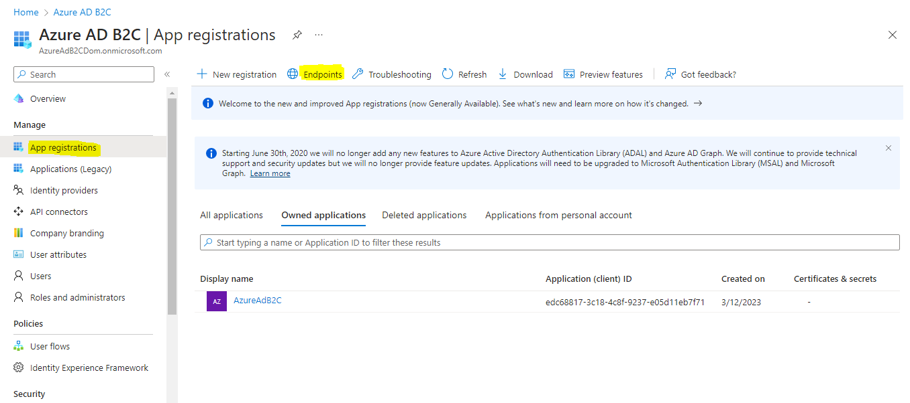Refresh the application list via label
This screenshot has height=403, width=910.
472,74
